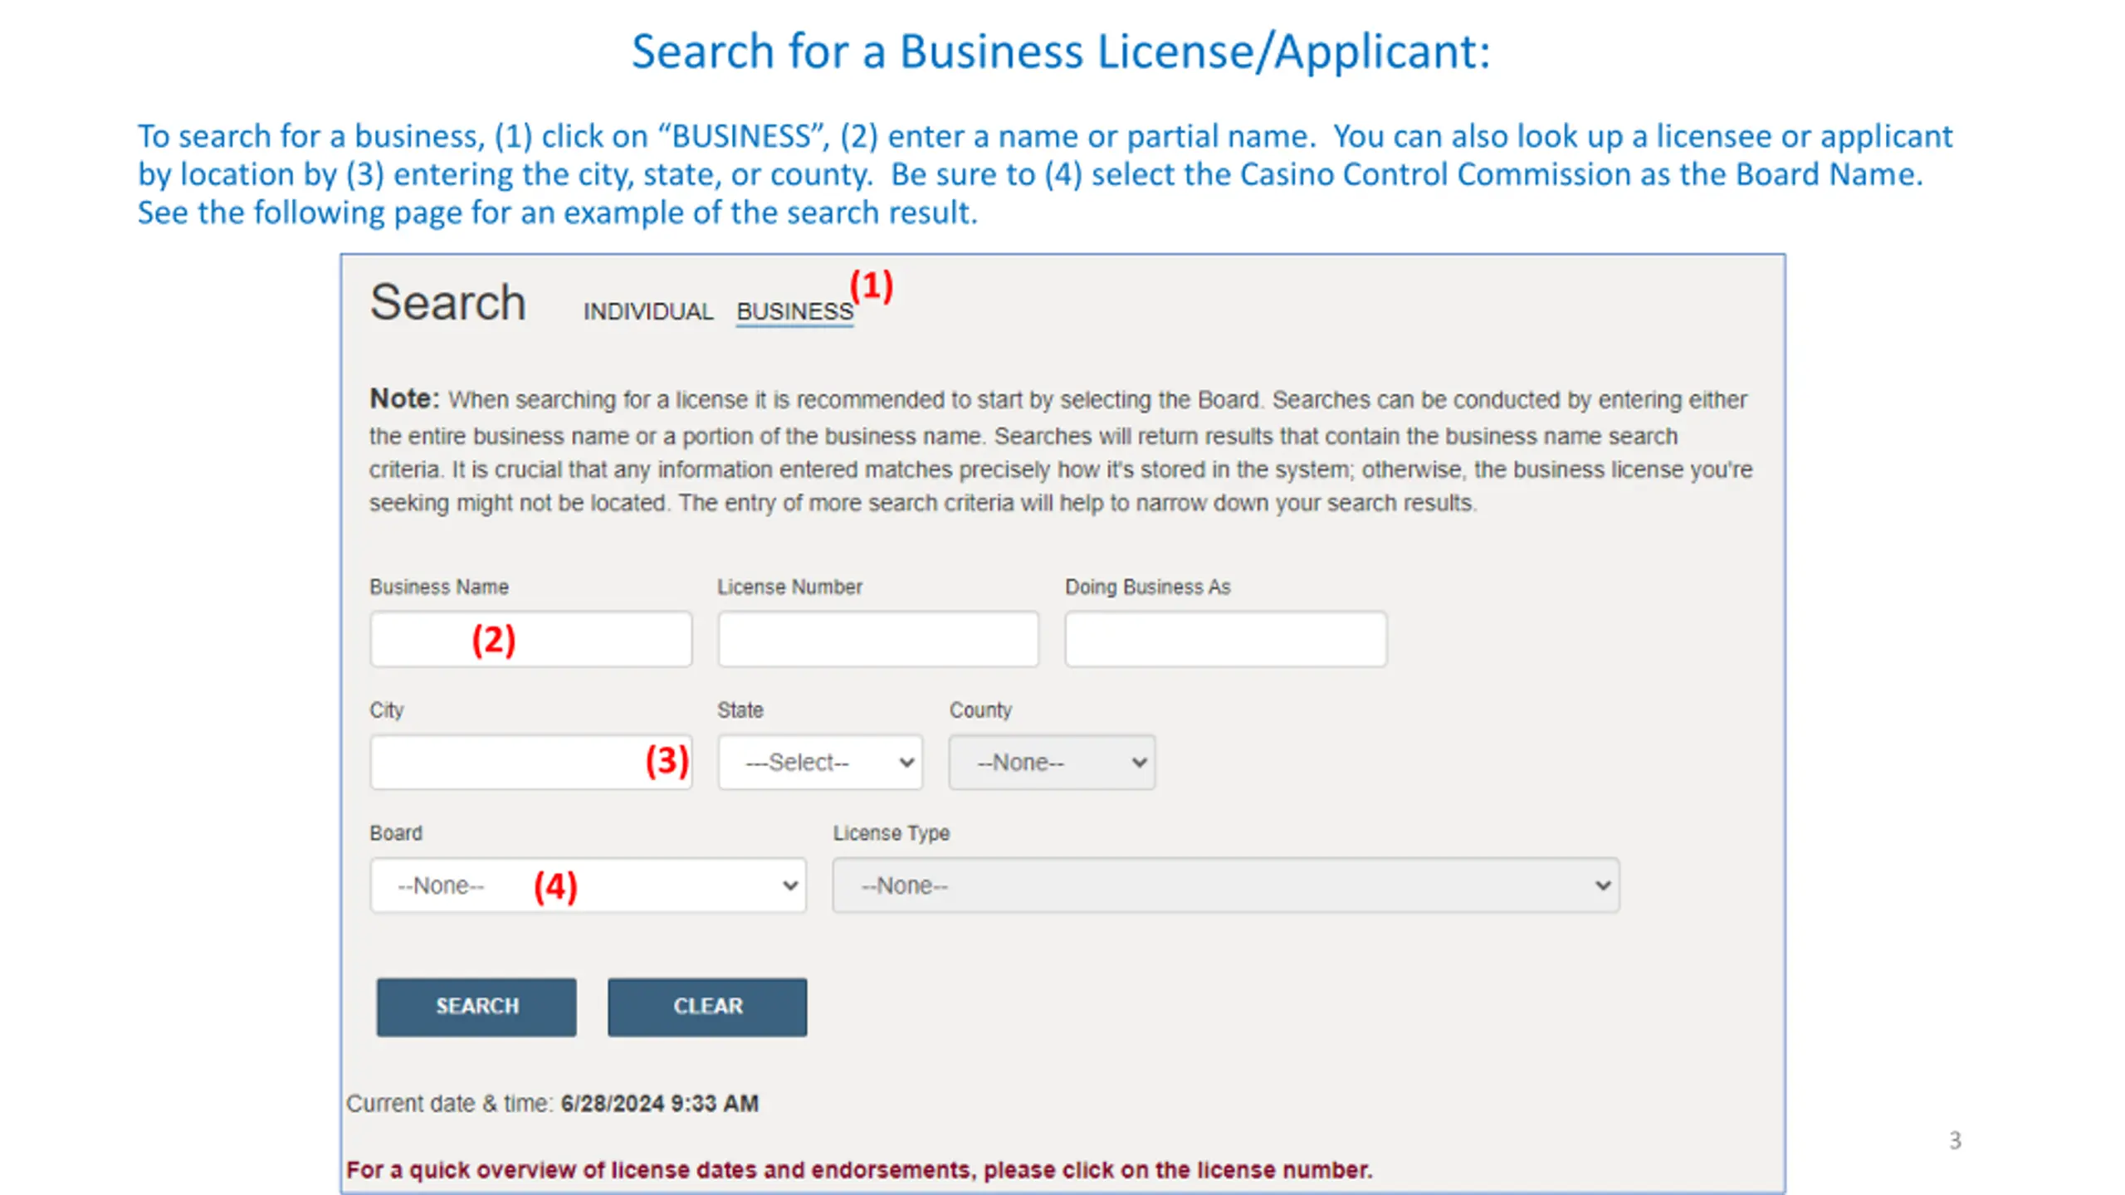Click the 'County' field label
The width and height of the screenshot is (2125, 1195).
click(x=981, y=710)
